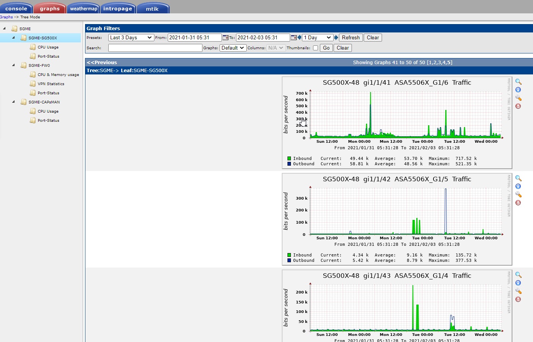
Task: Click Inbound green legend swatch in gi1/1/42 graph
Action: tap(289, 255)
